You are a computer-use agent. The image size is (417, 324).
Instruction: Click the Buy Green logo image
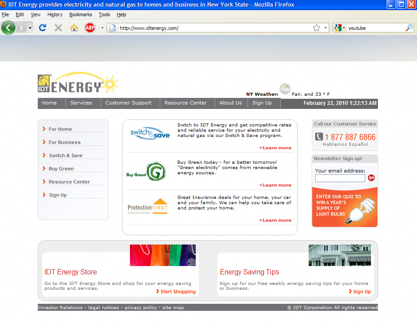point(146,172)
